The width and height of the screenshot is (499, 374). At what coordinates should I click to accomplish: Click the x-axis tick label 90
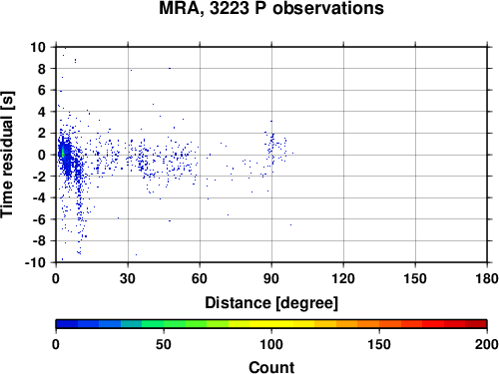point(271,278)
